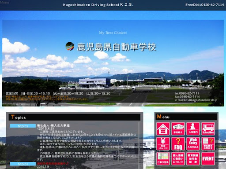Click the headline 新社会人・新入生大歓迎
This screenshot has width=226, height=169.
coord(53,125)
